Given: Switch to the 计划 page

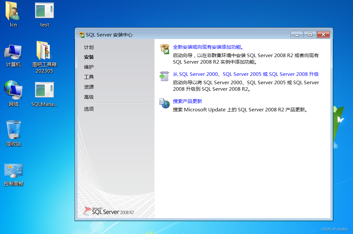Looking at the screenshot, I should click(x=89, y=47).
